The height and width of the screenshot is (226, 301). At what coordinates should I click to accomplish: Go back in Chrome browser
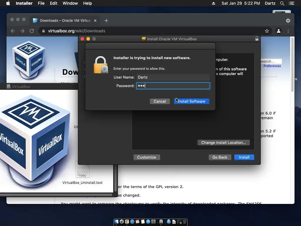click(x=13, y=31)
